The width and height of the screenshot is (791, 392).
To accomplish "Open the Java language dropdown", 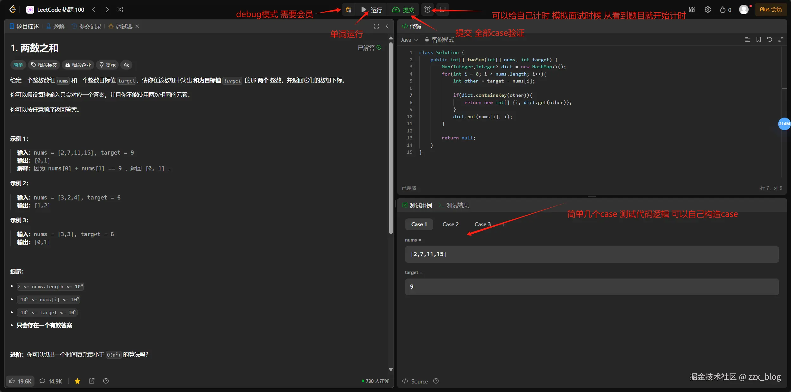I will click(409, 40).
